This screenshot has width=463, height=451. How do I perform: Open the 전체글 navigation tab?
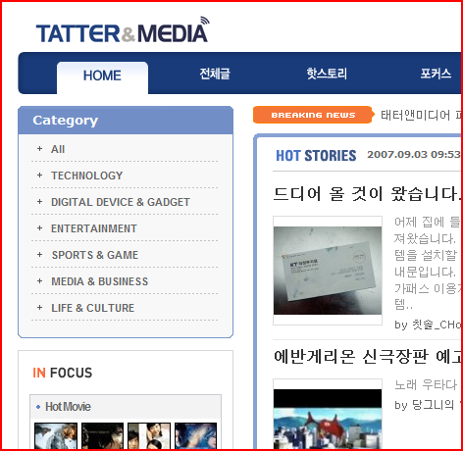click(215, 74)
